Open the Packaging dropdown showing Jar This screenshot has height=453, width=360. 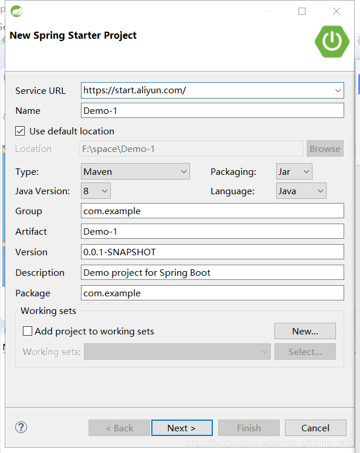[x=294, y=171]
